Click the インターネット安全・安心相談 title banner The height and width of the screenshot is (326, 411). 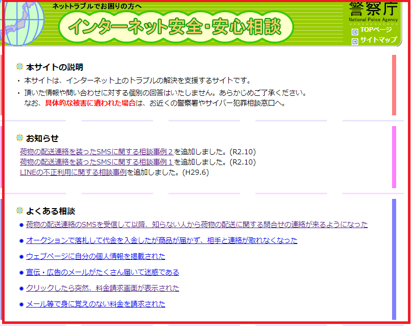(175, 27)
